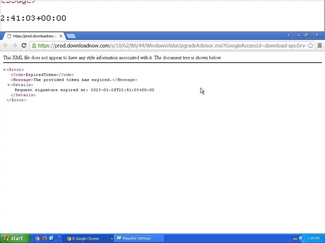This screenshot has height=243, width=325.
Task: Collapse the Error XML node
Action: pyautogui.click(x=4, y=70)
